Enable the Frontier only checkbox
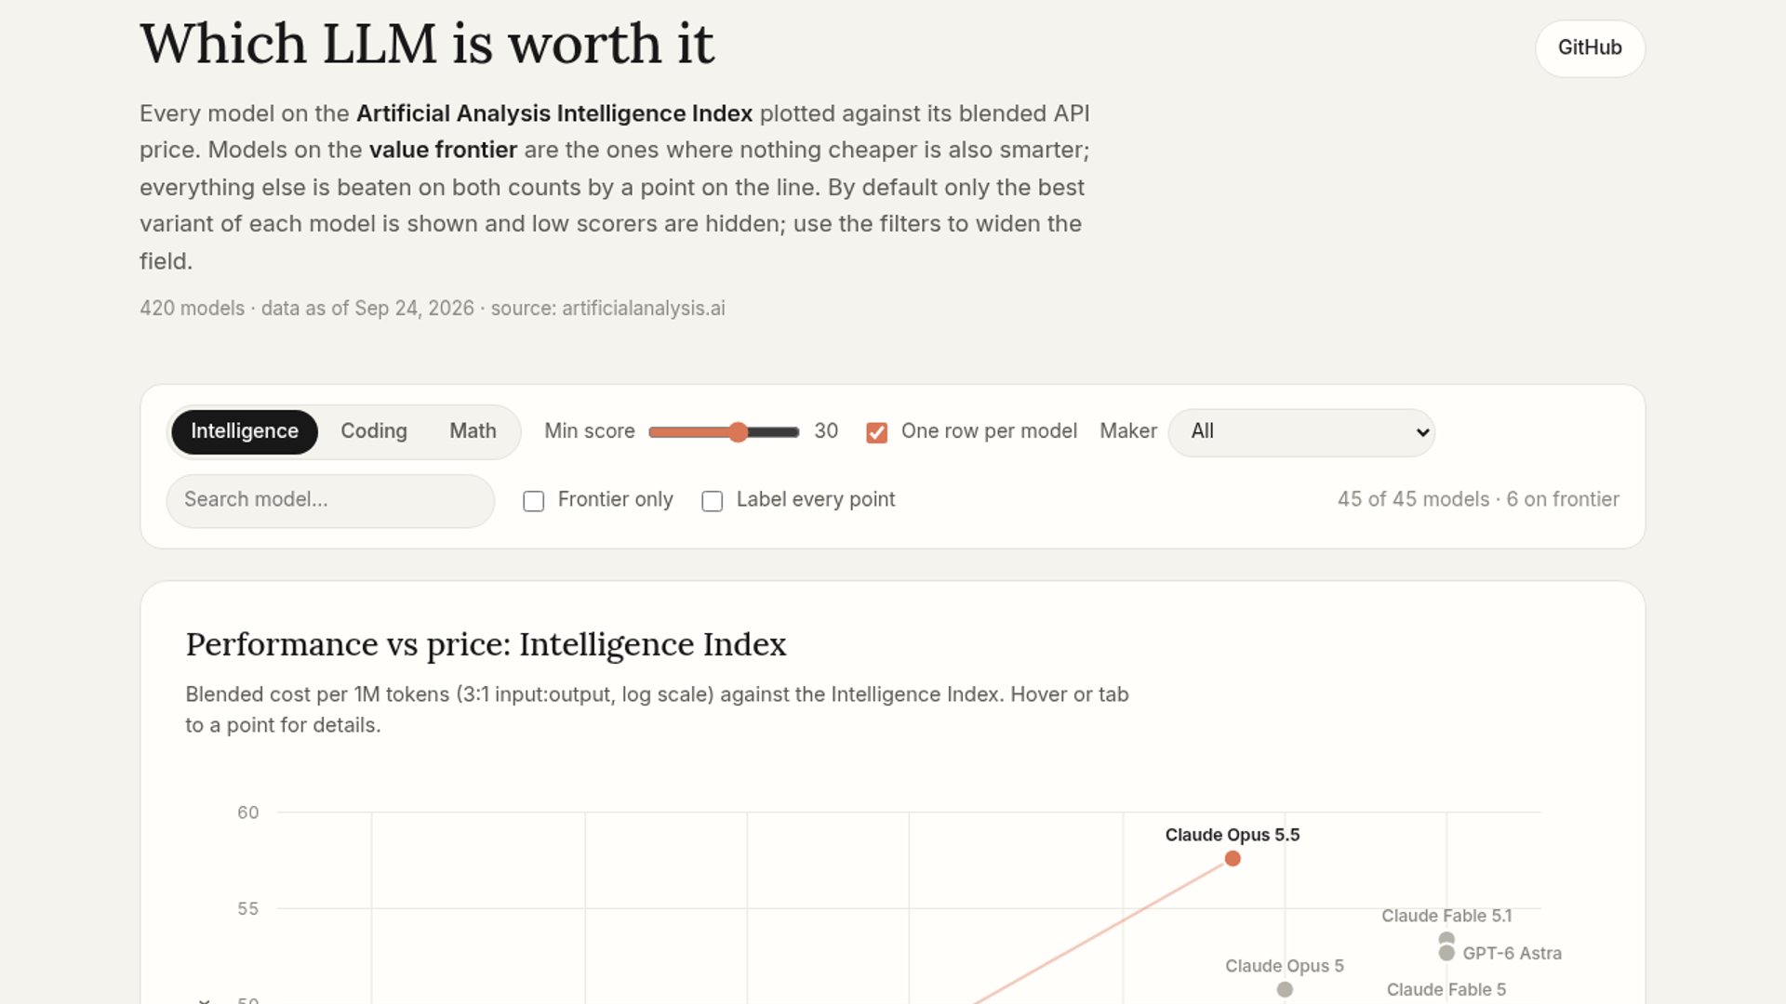Screen dimensions: 1786x1004 click(533, 501)
